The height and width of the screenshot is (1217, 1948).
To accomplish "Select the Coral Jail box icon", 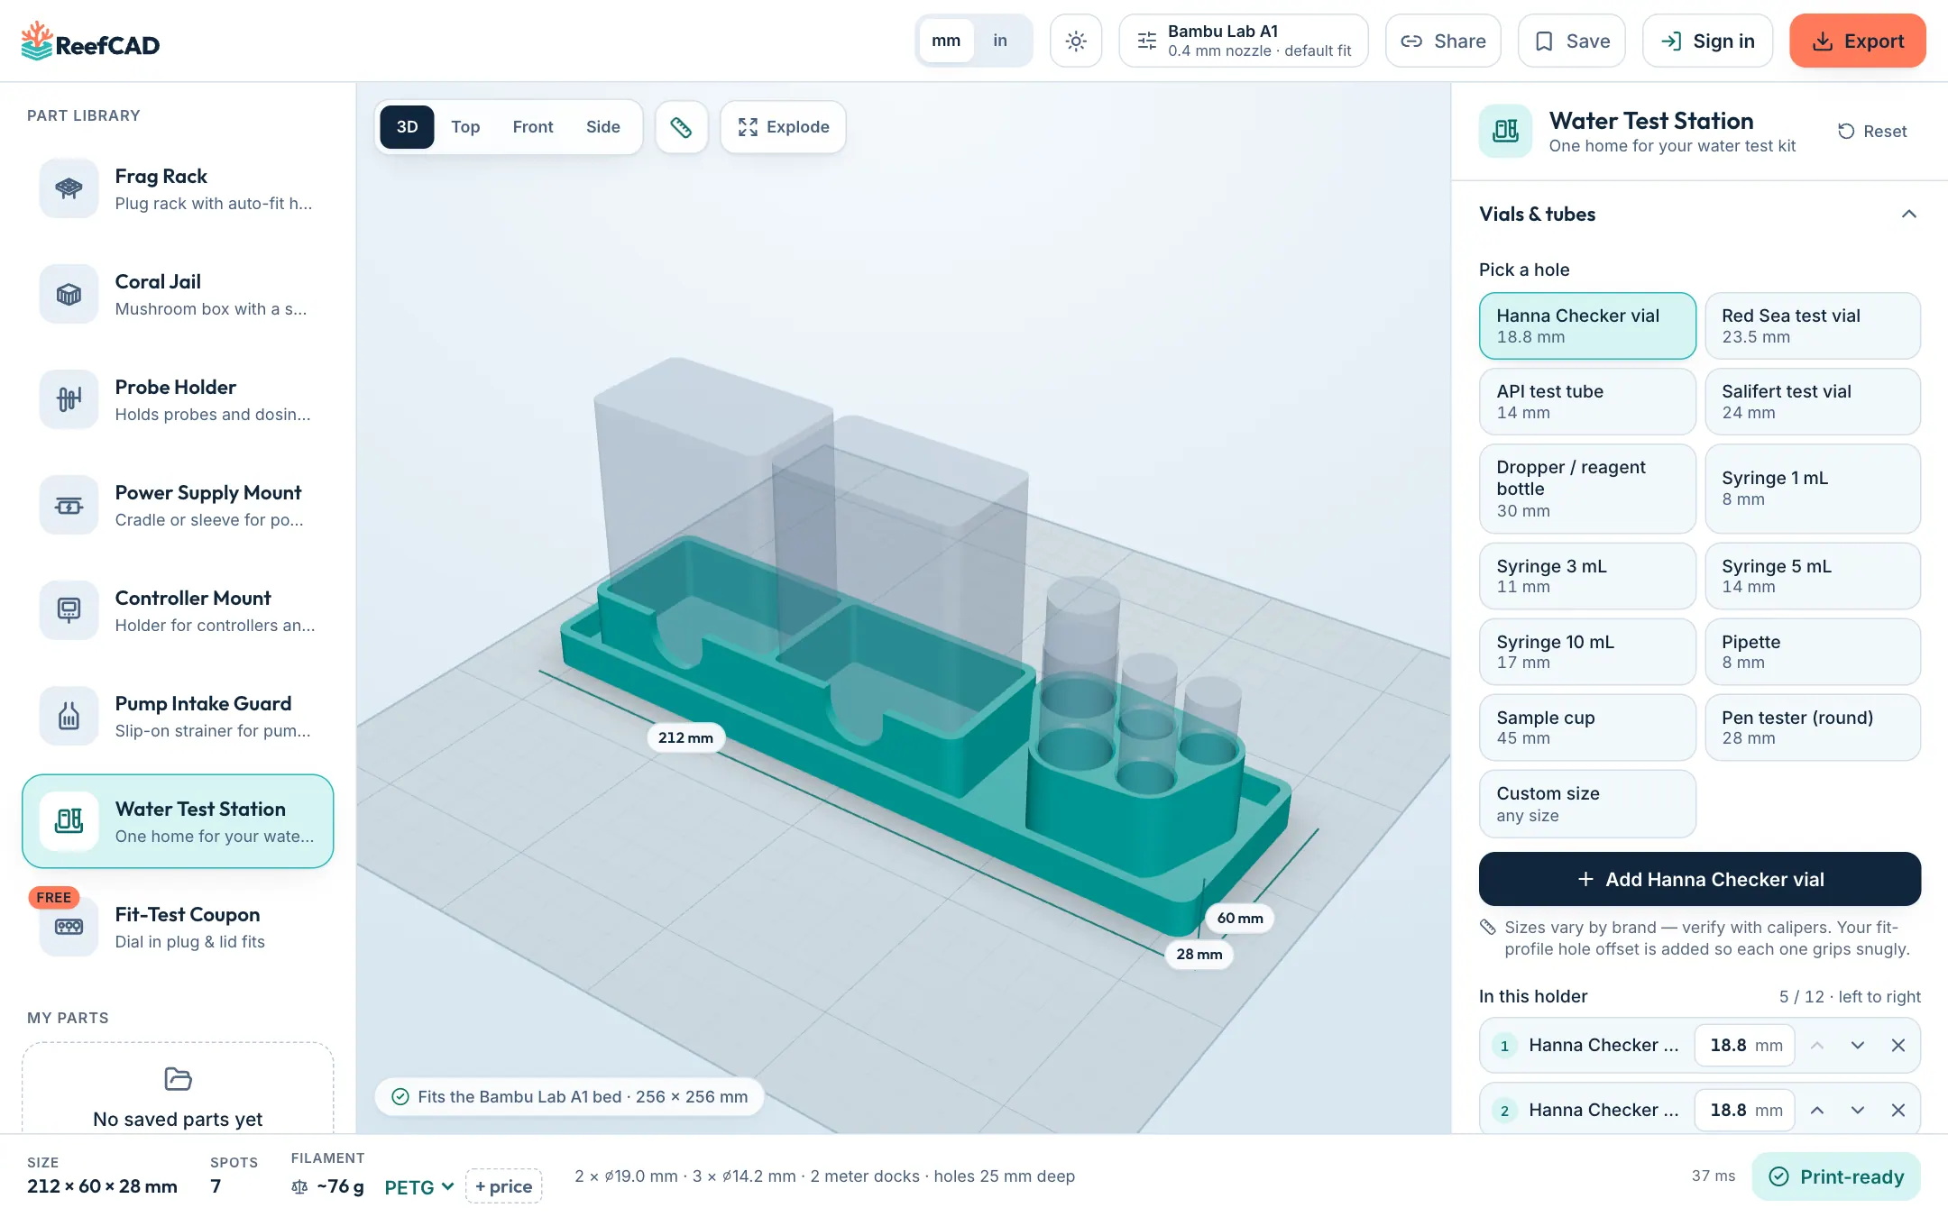I will [x=69, y=294].
